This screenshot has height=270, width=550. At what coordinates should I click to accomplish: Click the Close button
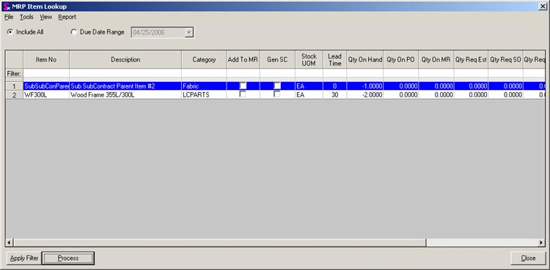(x=528, y=258)
